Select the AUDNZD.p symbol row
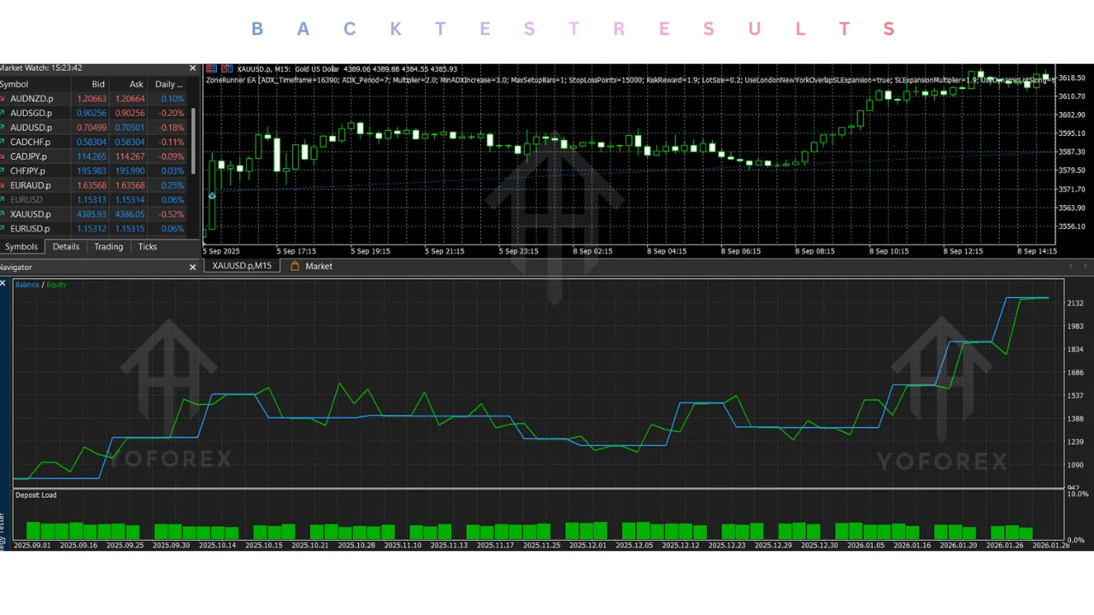The image size is (1094, 615). 94,98
